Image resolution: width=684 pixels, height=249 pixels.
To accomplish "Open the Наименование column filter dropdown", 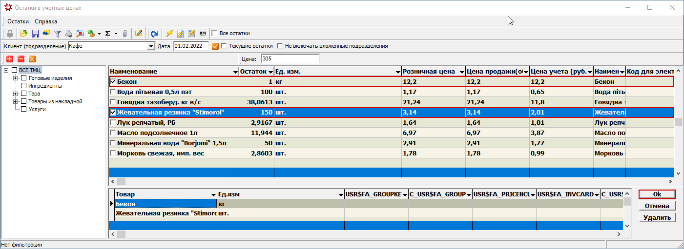I will (235, 72).
